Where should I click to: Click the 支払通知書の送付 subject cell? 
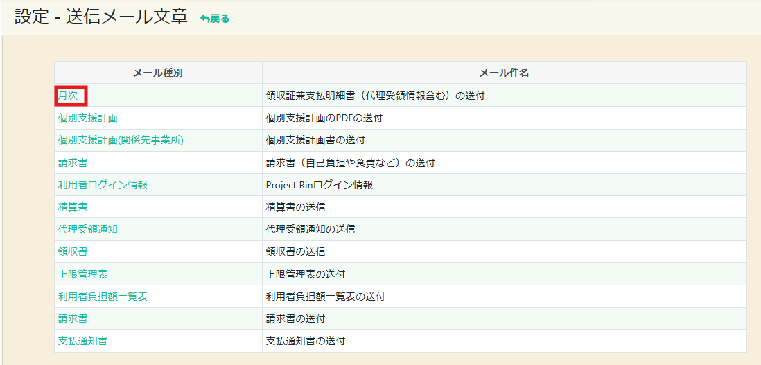point(306,341)
